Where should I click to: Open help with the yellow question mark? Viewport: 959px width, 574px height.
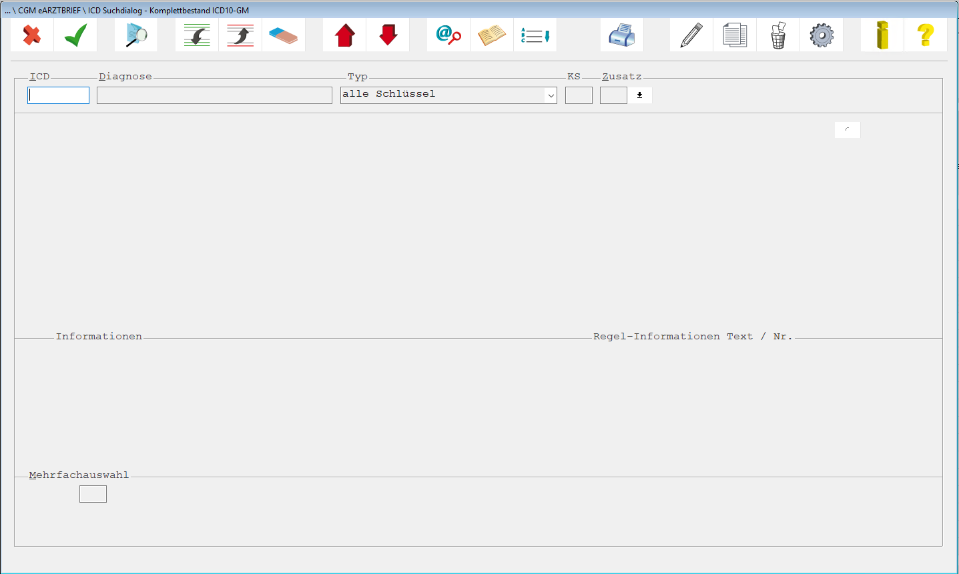pos(926,35)
